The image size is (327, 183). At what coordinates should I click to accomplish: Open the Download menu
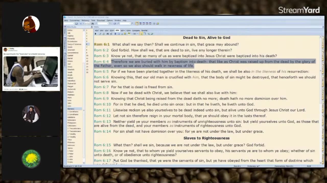click(x=101, y=21)
